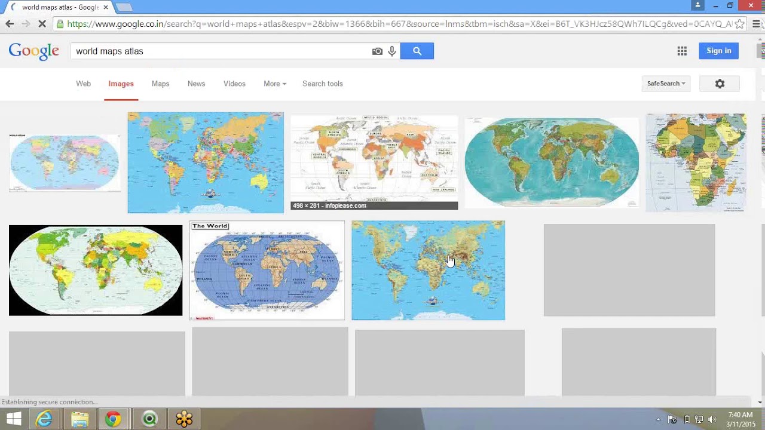Open Search tools options
The width and height of the screenshot is (765, 430).
[x=323, y=84]
